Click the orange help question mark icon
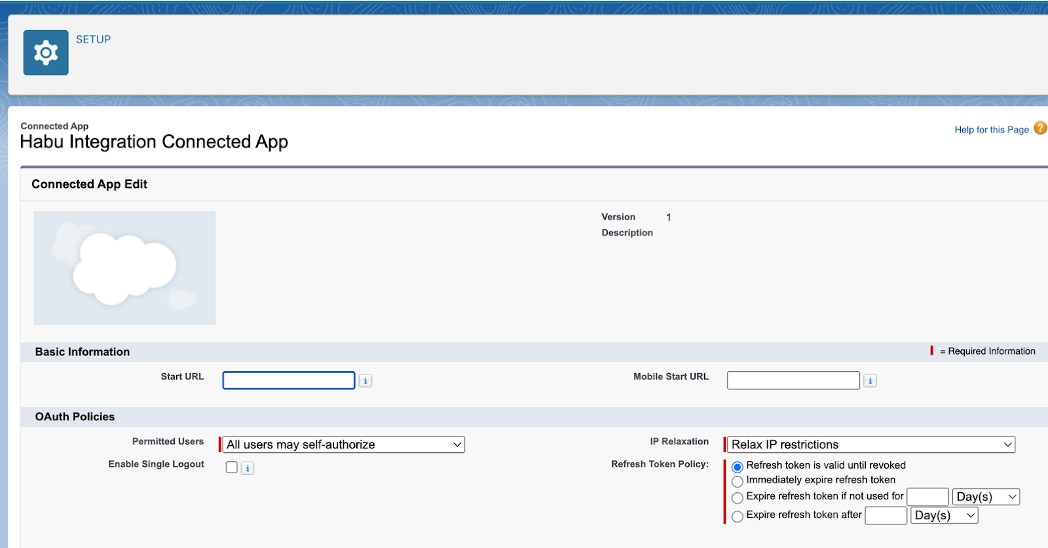 pyautogui.click(x=1039, y=128)
